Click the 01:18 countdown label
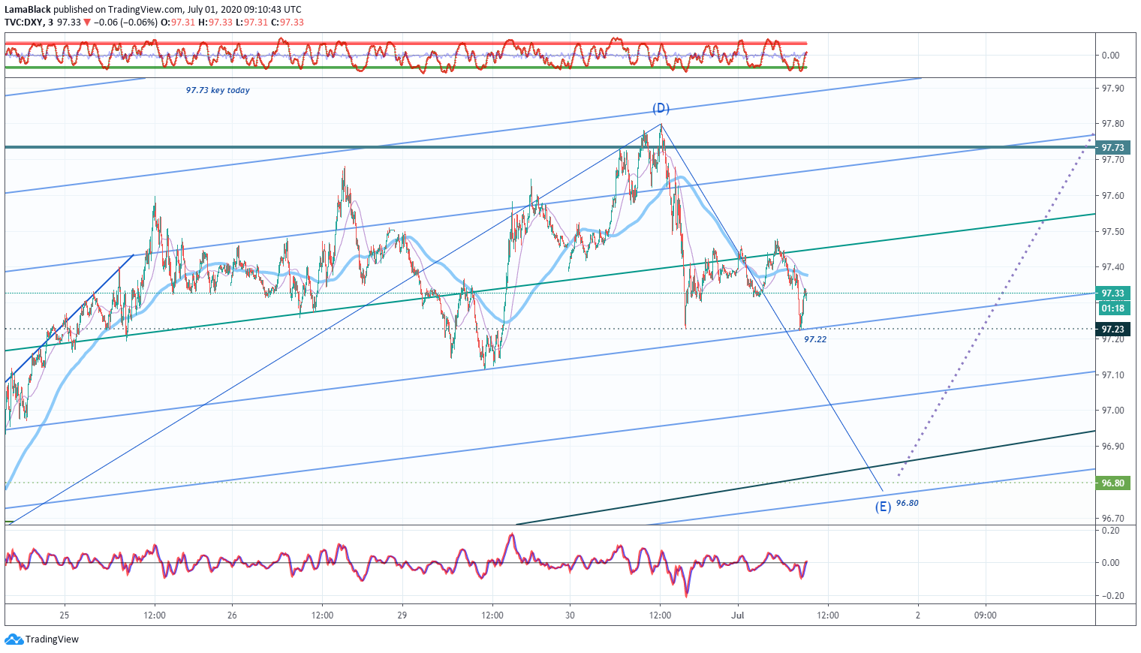The height and width of the screenshot is (653, 1141). point(1112,308)
